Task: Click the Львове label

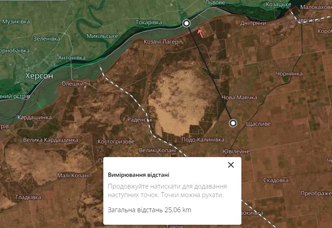Action: 215,3
